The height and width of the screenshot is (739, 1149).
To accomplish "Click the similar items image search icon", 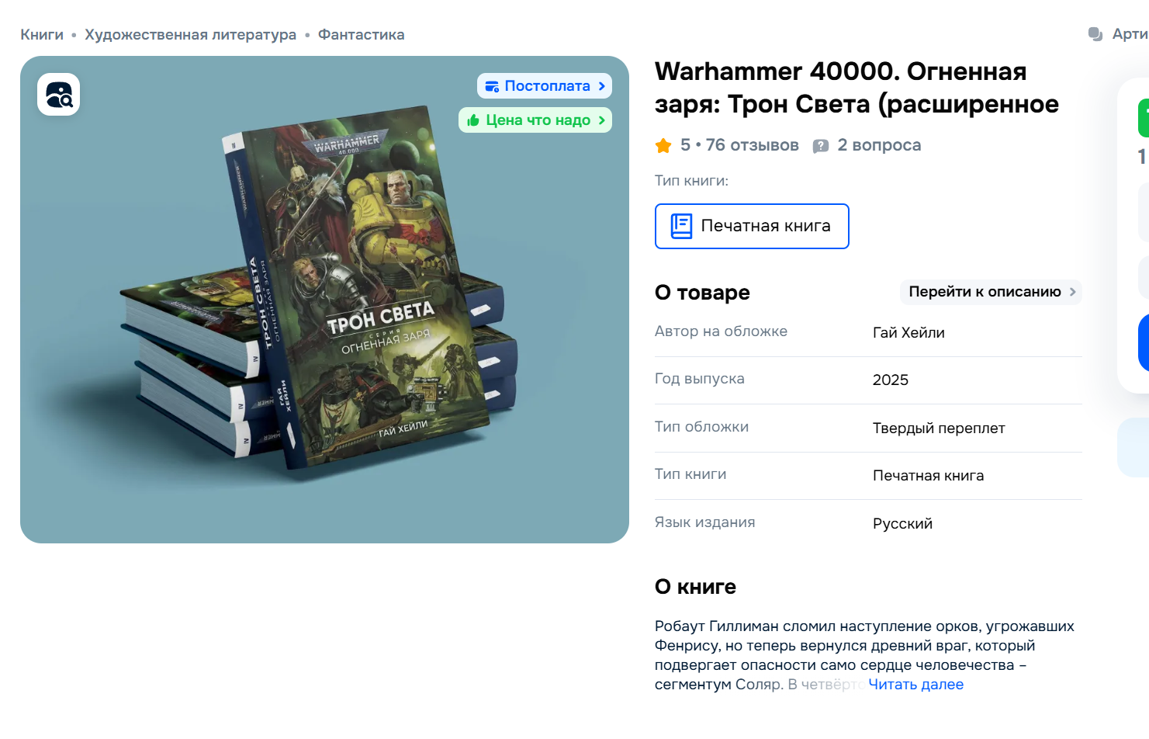I will [x=59, y=95].
